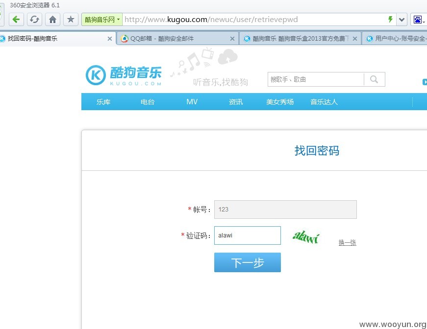Open the 美女秀场 navigation item

point(280,102)
